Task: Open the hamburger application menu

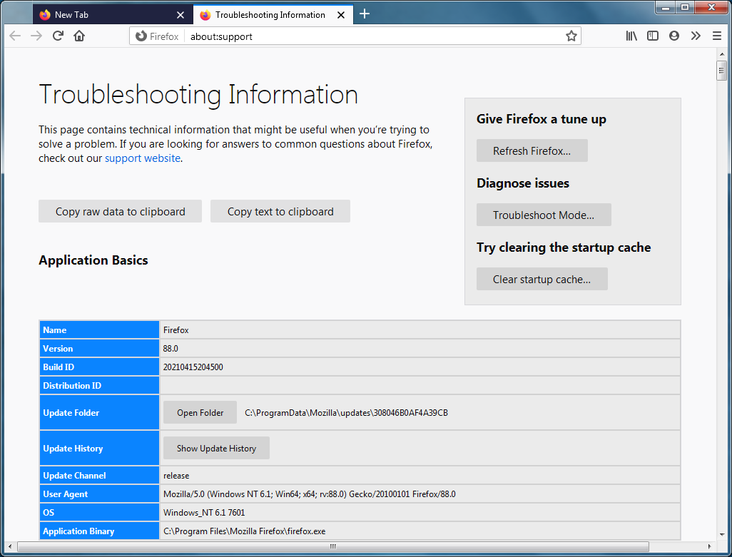Action: click(717, 36)
